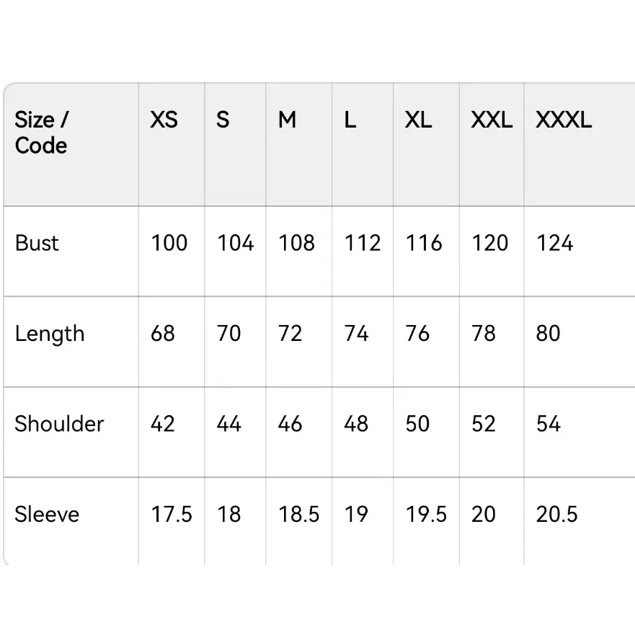The width and height of the screenshot is (635, 635).
Task: Select the Bust row label
Action: click(x=37, y=243)
